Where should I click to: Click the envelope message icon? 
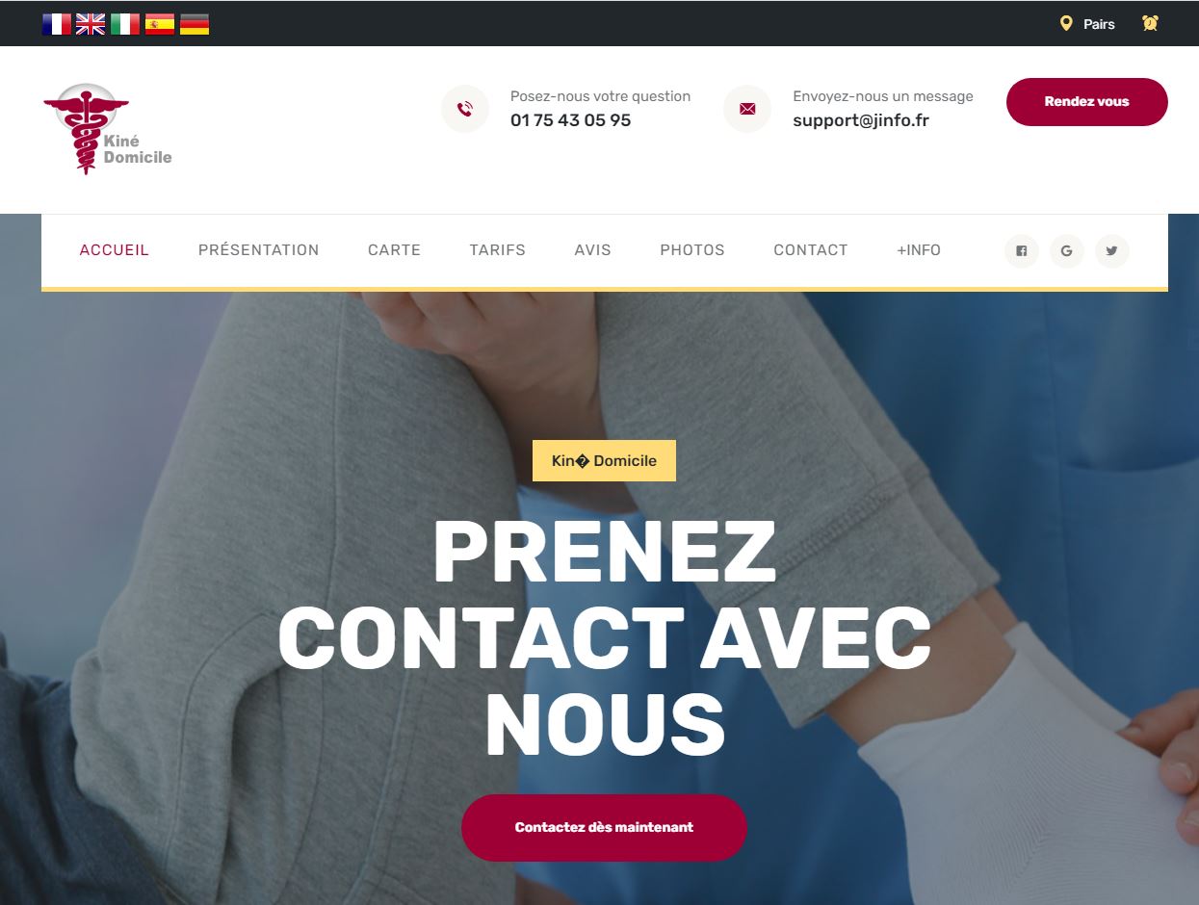[747, 109]
